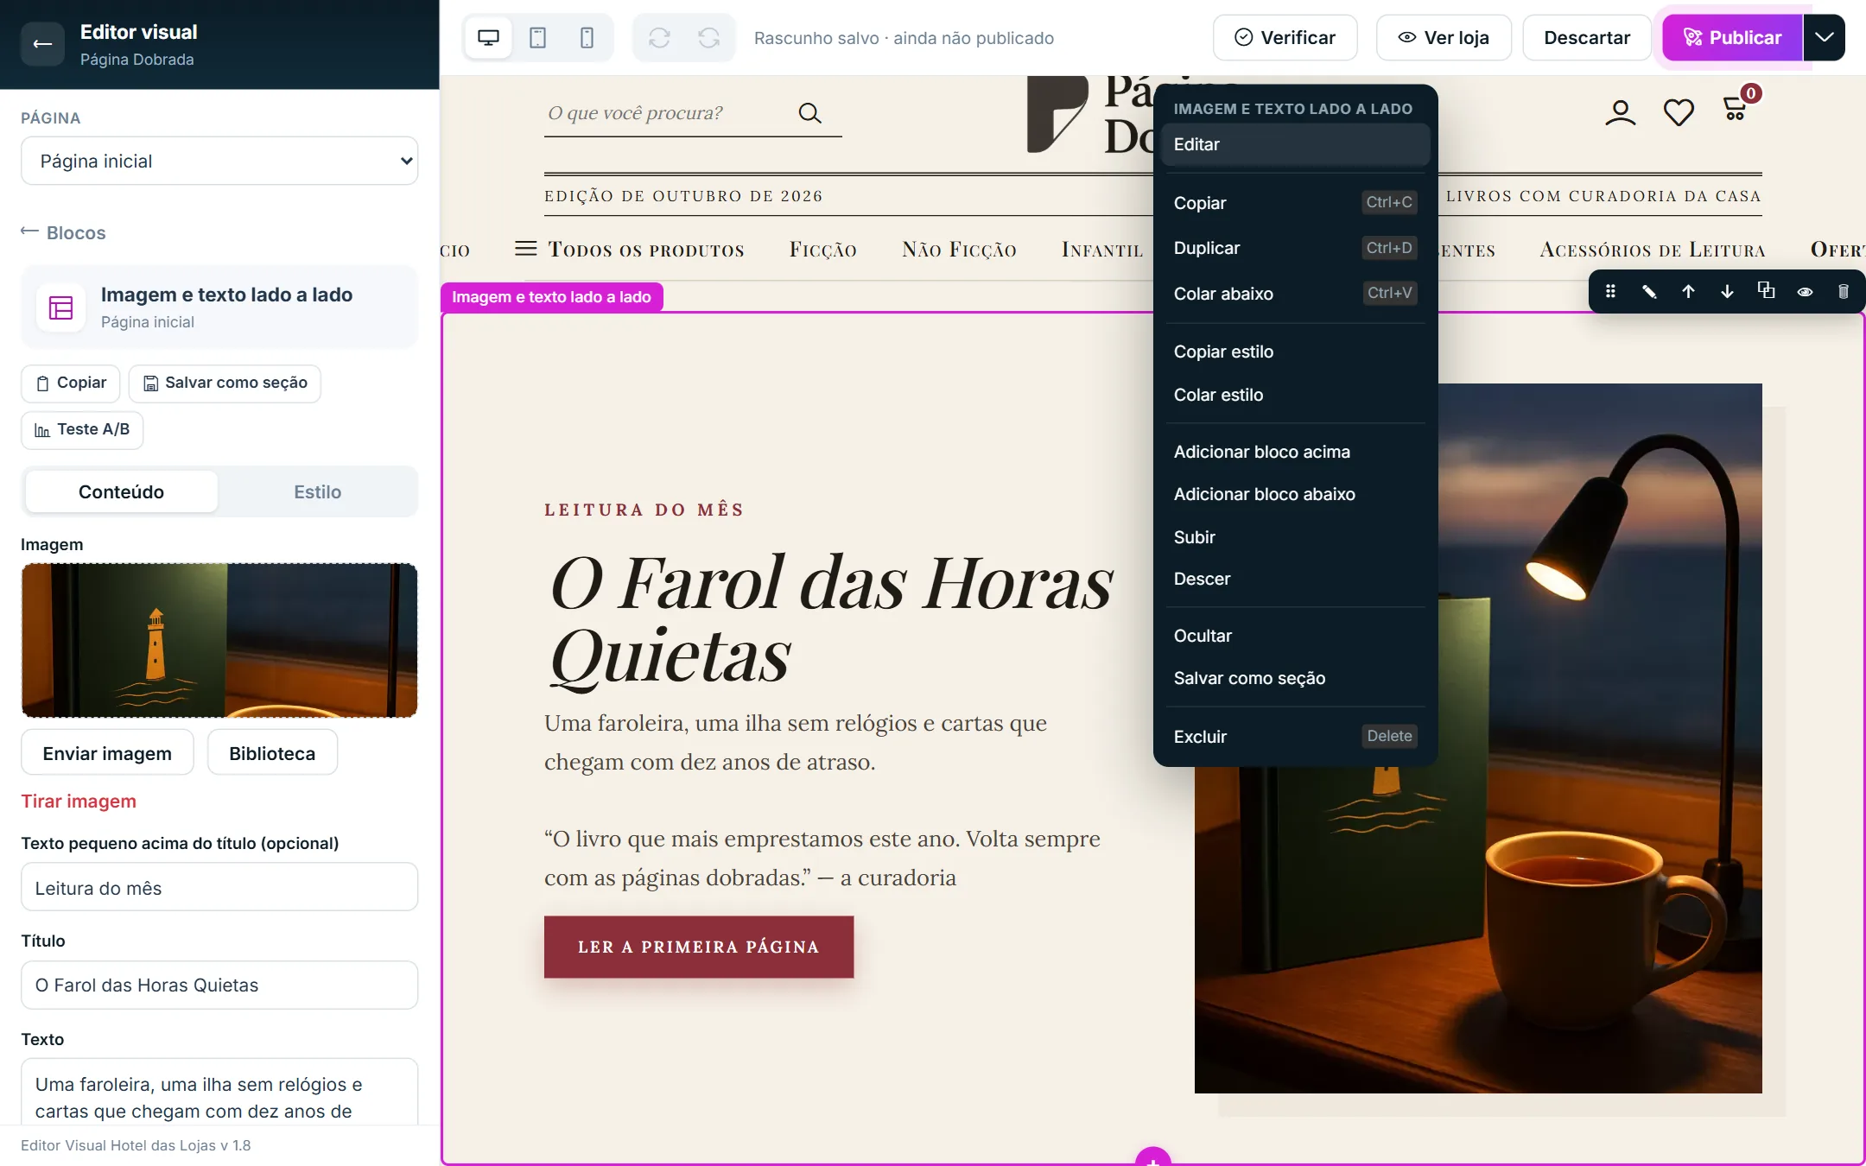Click the Verificar button

coord(1285,37)
